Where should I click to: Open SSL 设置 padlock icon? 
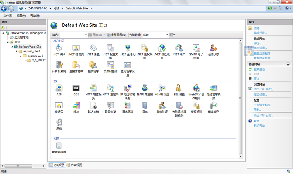[179, 88]
